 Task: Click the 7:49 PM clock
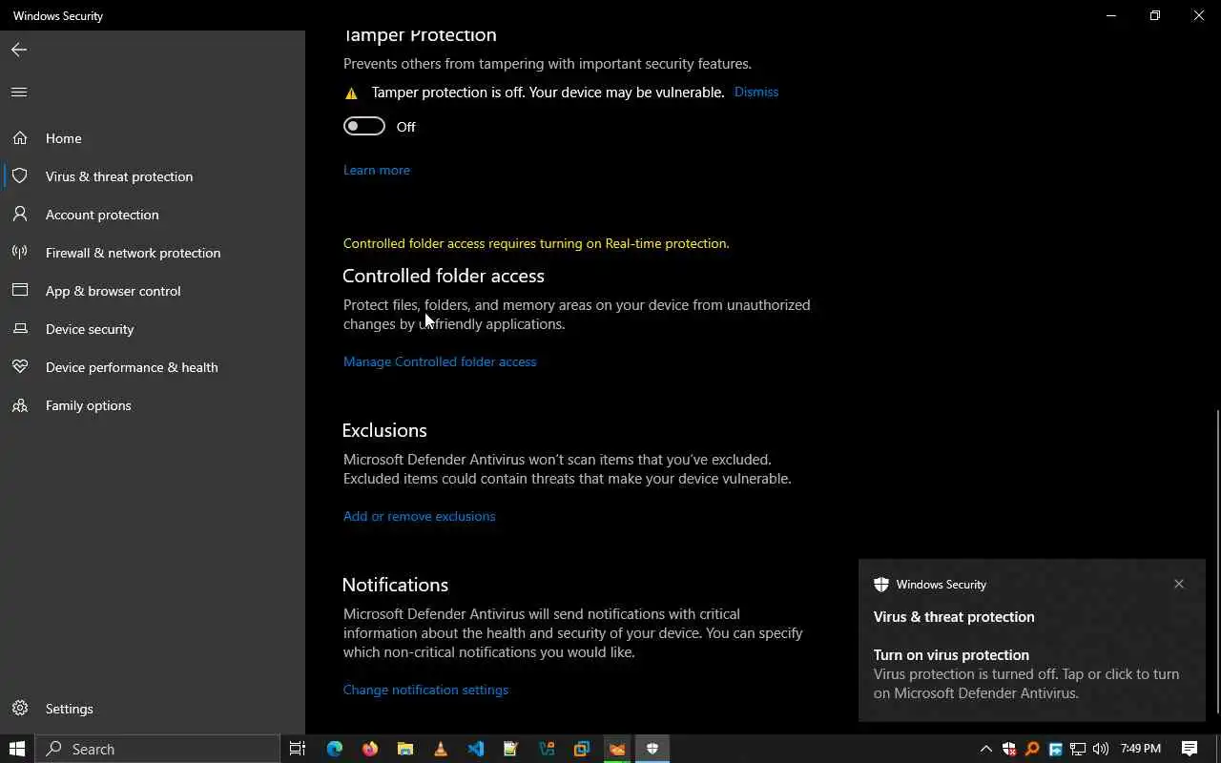point(1141,749)
